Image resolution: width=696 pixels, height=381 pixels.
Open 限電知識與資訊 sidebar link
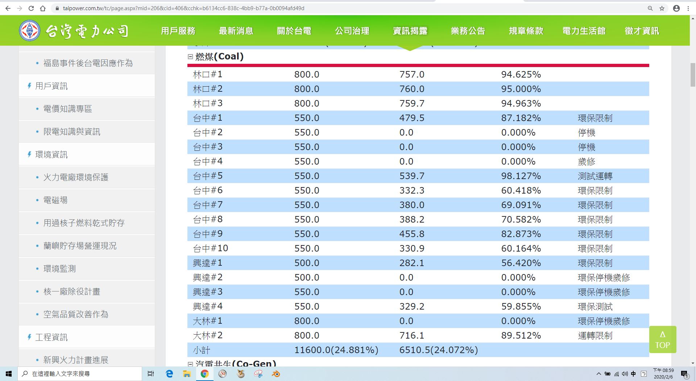[x=72, y=132]
